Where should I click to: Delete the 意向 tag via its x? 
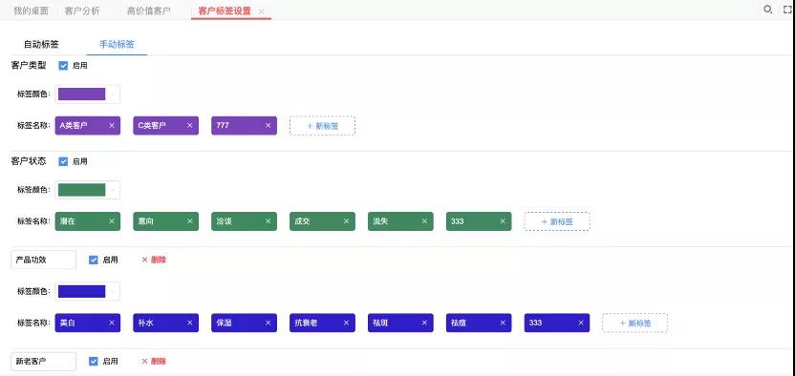pyautogui.click(x=189, y=221)
